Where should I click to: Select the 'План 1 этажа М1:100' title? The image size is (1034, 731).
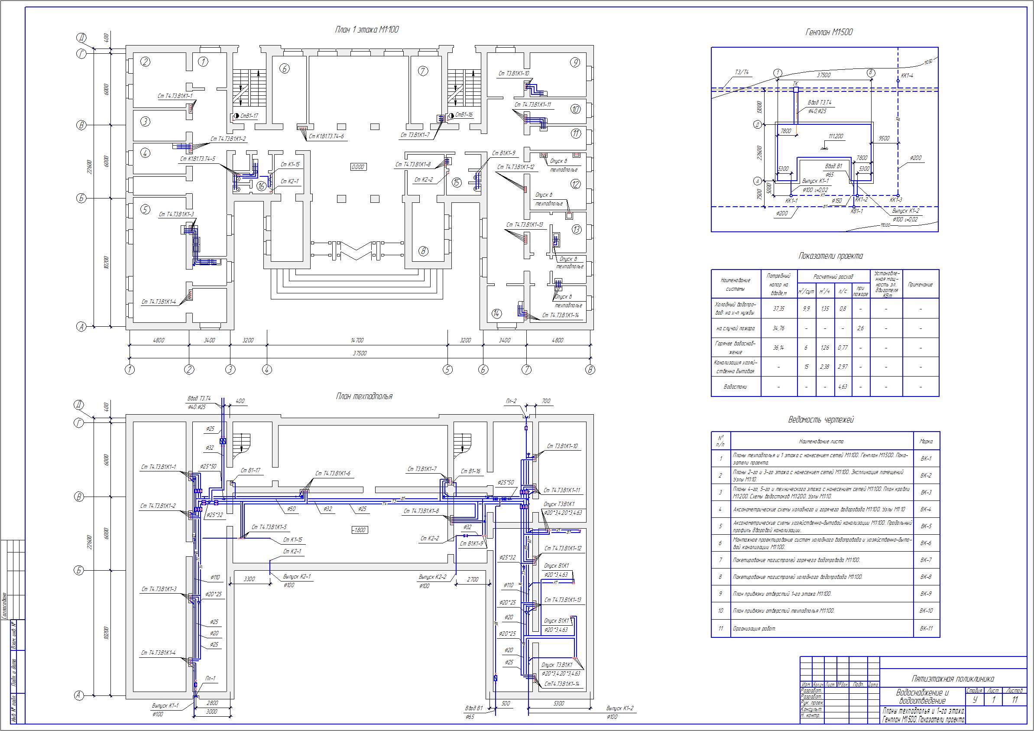pyautogui.click(x=366, y=30)
